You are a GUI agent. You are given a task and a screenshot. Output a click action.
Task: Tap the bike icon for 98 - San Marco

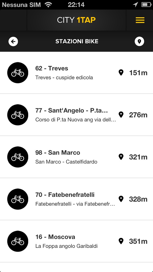point(18,157)
